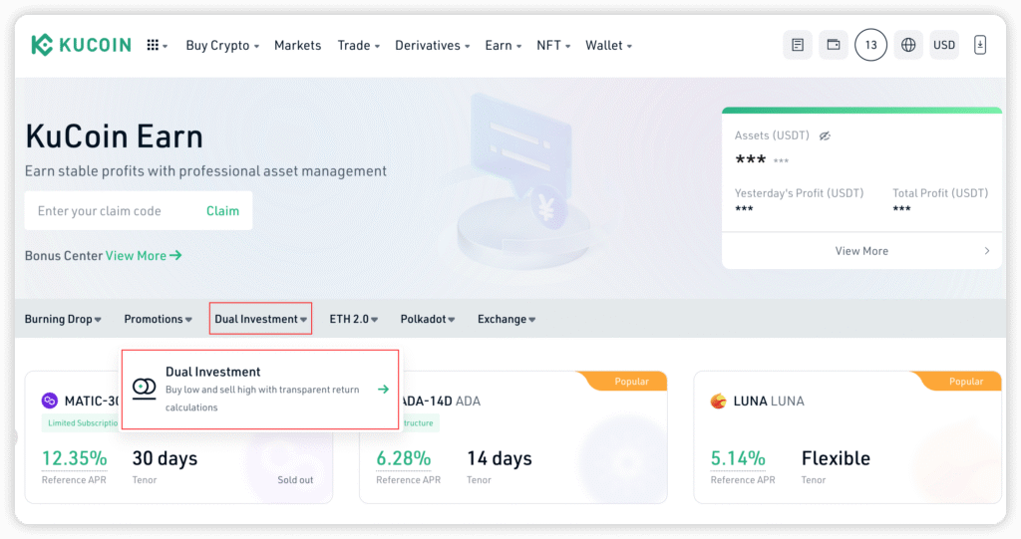This screenshot has width=1021, height=539.
Task: Open the Burning Drop category dropdown
Action: (x=63, y=319)
